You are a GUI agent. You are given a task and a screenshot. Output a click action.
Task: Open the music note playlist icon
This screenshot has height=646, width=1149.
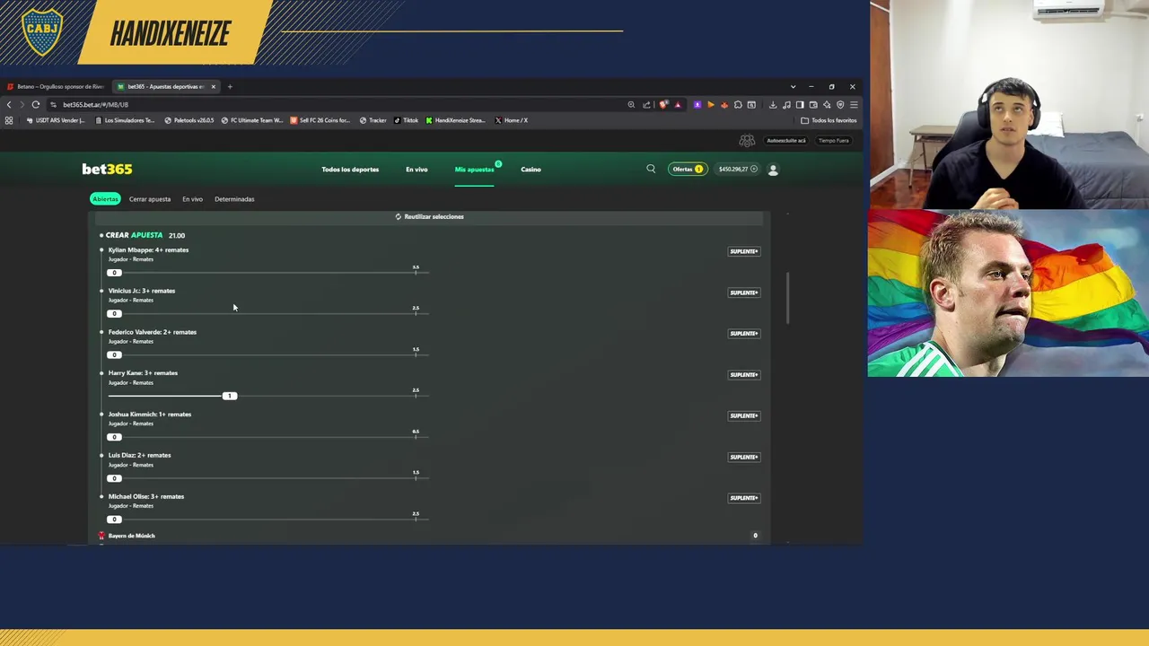786,104
